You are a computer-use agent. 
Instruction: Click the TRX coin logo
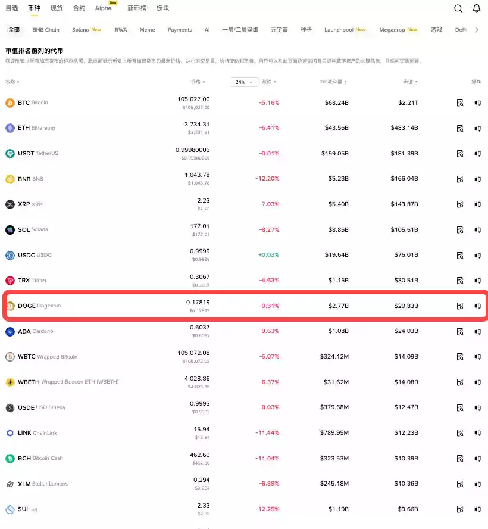pyautogui.click(x=10, y=281)
